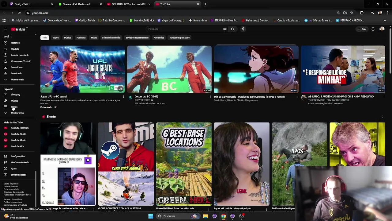Select the Tudo filter chip

(45, 38)
